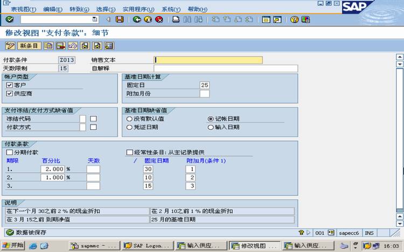This screenshot has height=252, width=404.
Task: Click the Print icon in toolbar
Action: point(176,19)
